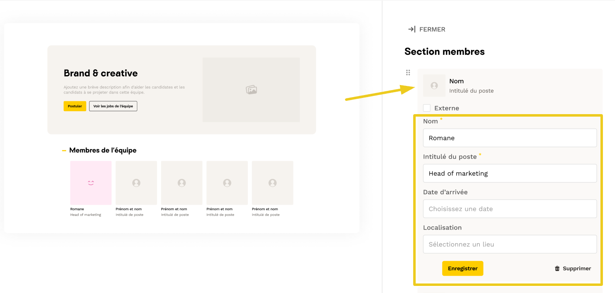Click the Nom field containing Romane
The image size is (615, 293).
[510, 138]
